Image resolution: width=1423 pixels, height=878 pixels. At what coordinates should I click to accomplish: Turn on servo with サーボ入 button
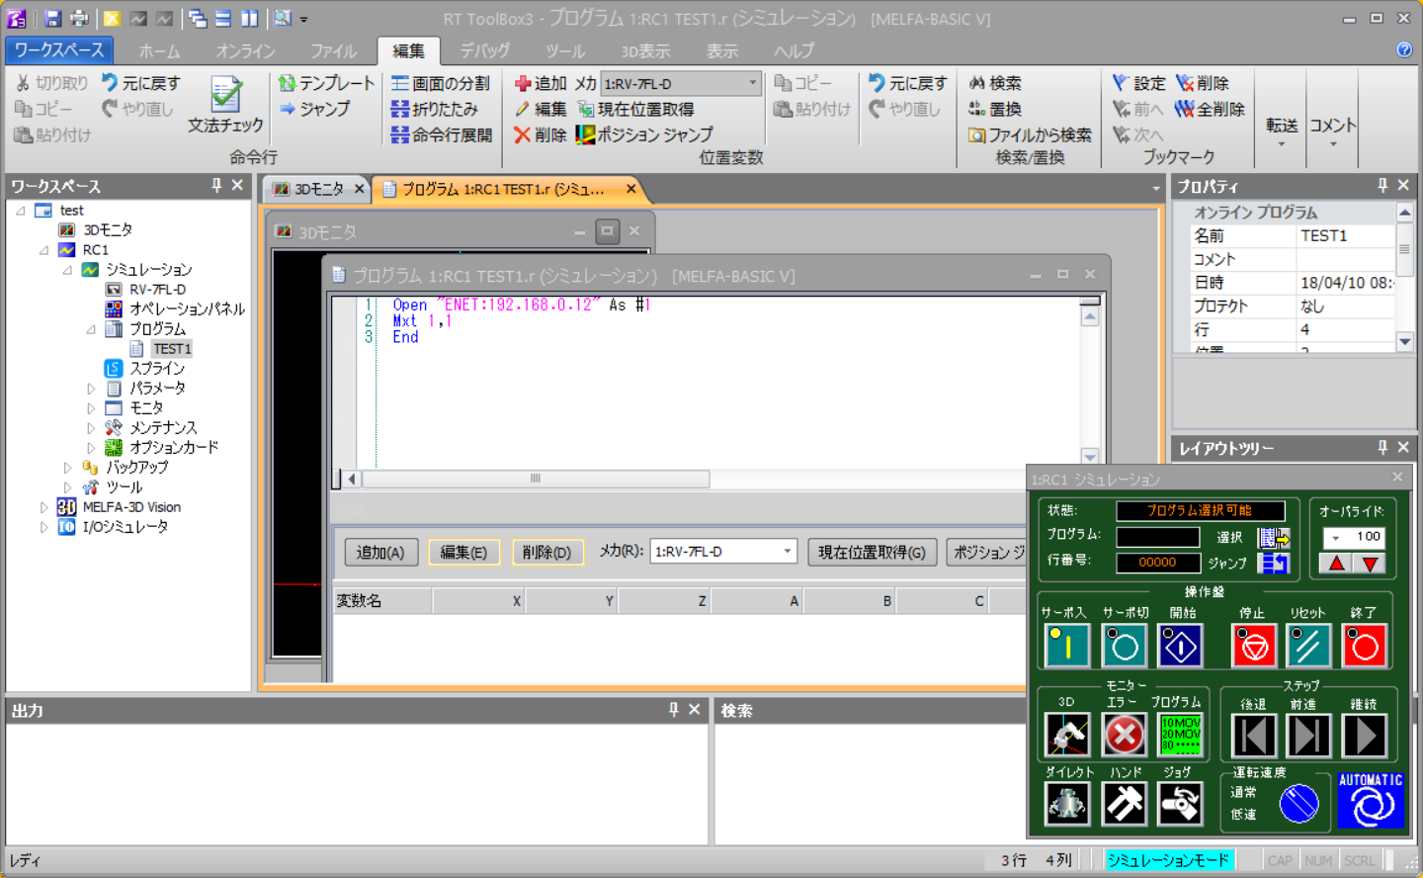pyautogui.click(x=1067, y=646)
